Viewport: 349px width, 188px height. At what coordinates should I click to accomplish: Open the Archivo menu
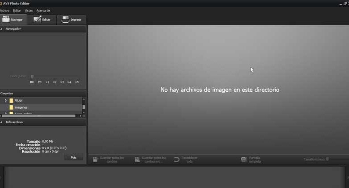click(4, 10)
